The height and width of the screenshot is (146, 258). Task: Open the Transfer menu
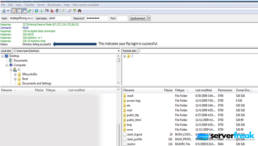[x=29, y=5]
